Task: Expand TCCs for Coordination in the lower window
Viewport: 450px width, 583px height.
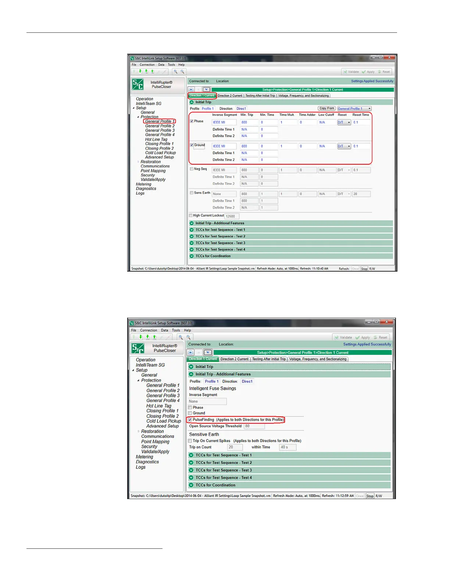Action: click(x=191, y=485)
